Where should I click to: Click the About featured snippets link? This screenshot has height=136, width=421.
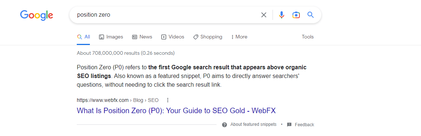click(x=253, y=124)
